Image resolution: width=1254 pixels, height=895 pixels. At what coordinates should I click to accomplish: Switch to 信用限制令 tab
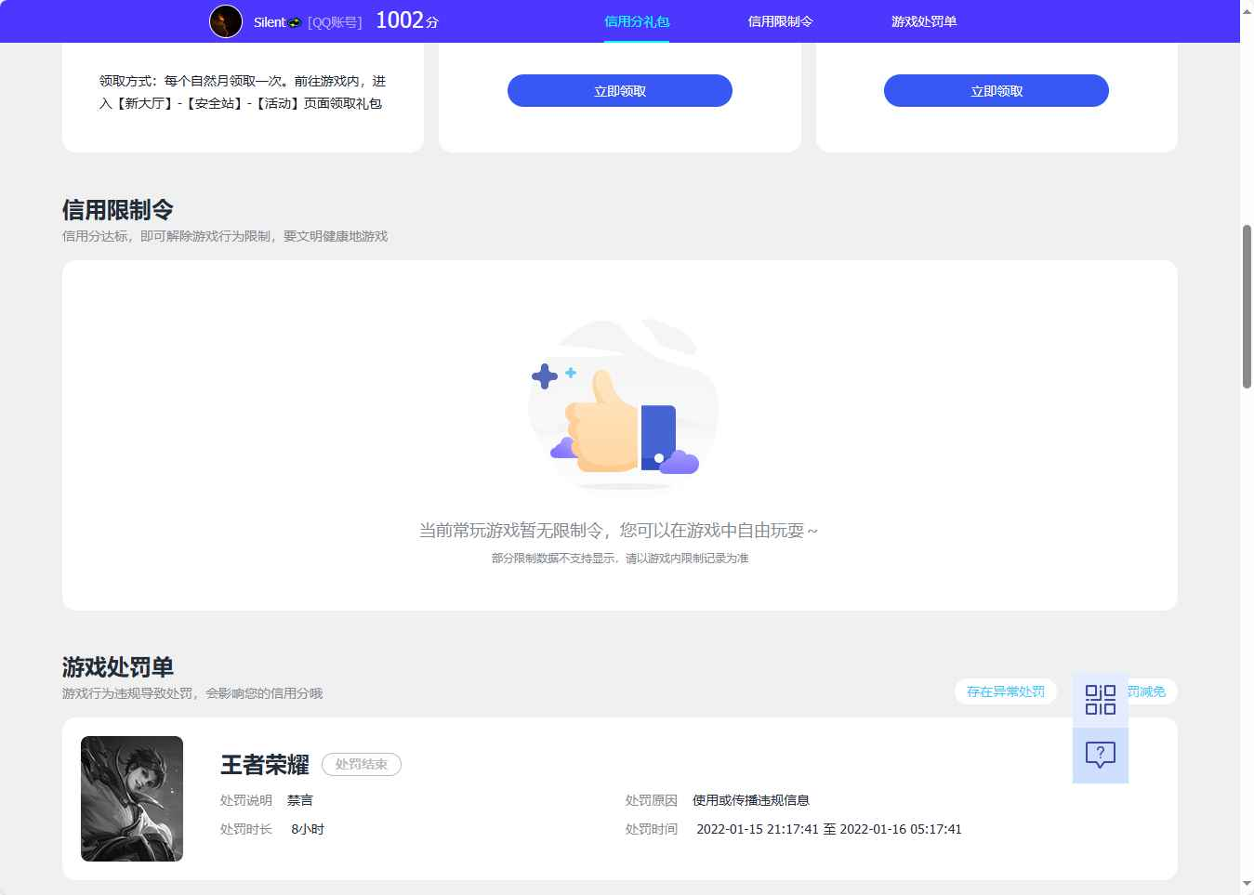(x=781, y=21)
